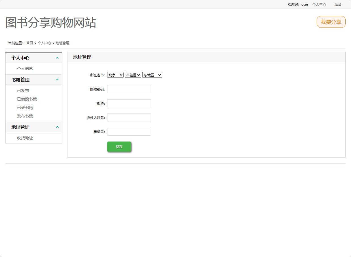Go to 首页 via the breadcrumb
351x257 pixels.
(x=29, y=43)
